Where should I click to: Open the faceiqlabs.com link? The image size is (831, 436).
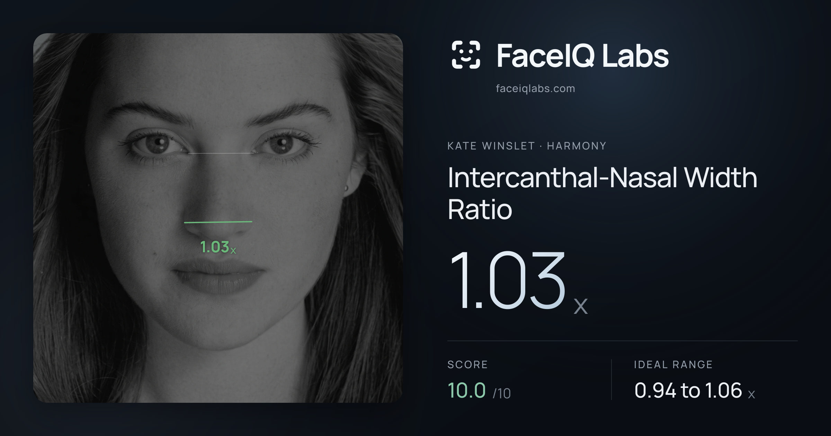pos(535,89)
